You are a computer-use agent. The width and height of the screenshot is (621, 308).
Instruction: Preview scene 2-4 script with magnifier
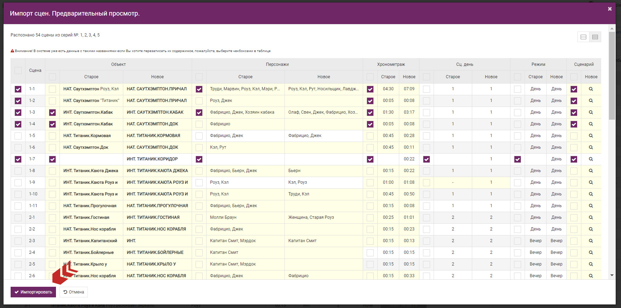click(x=591, y=253)
